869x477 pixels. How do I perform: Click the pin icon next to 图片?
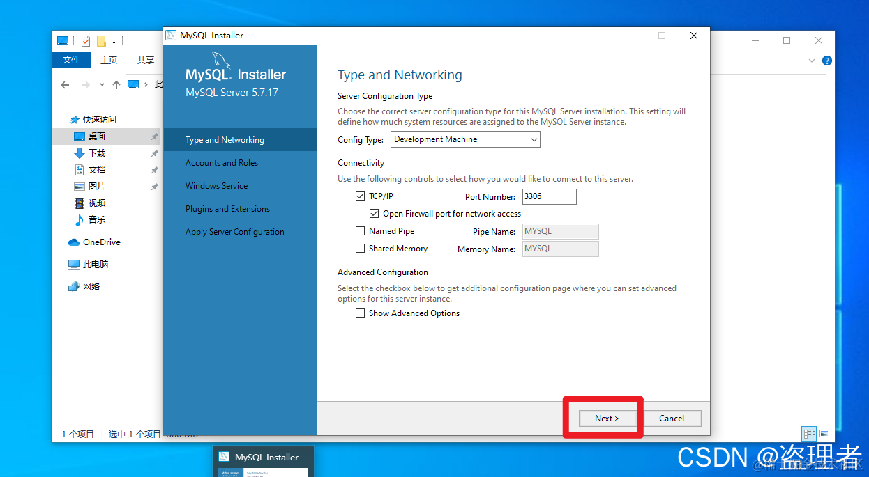[155, 187]
